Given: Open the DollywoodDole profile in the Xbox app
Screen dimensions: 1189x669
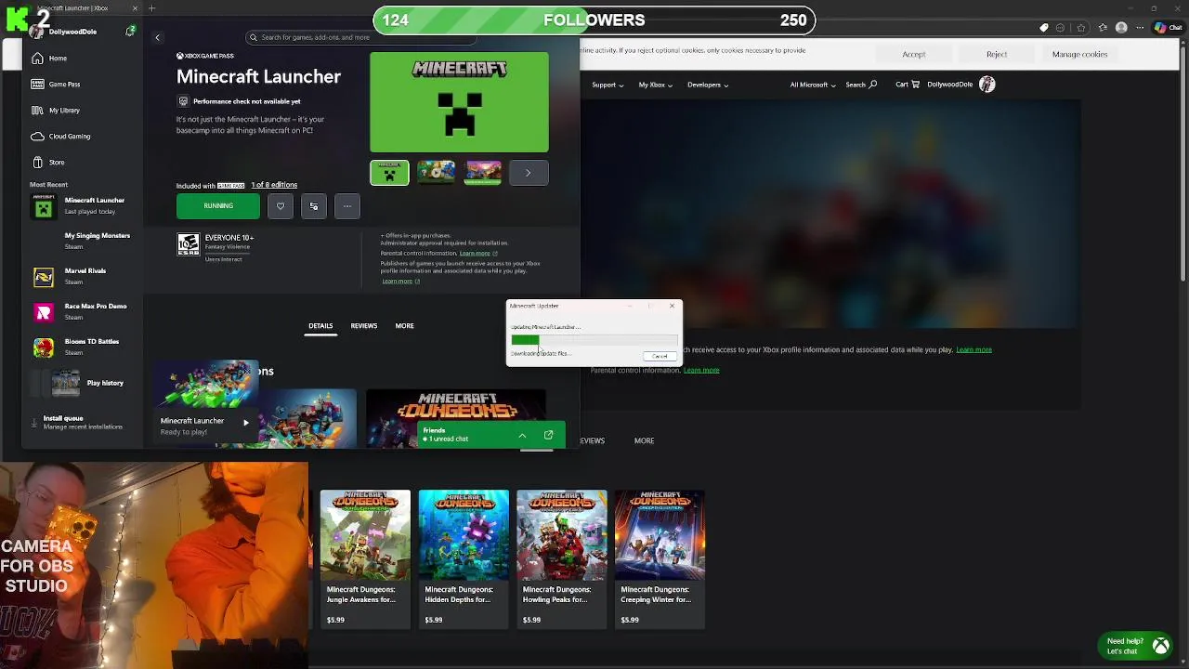Looking at the screenshot, I should coord(65,32).
